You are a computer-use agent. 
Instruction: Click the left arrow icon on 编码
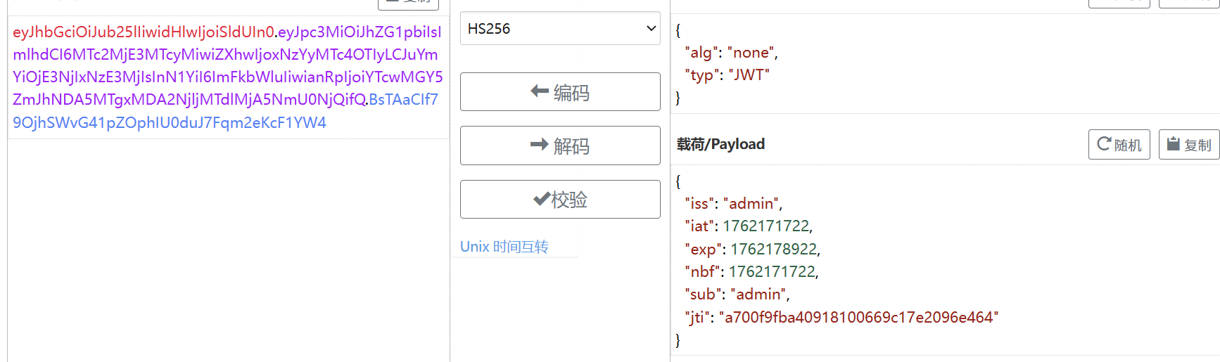click(x=540, y=91)
